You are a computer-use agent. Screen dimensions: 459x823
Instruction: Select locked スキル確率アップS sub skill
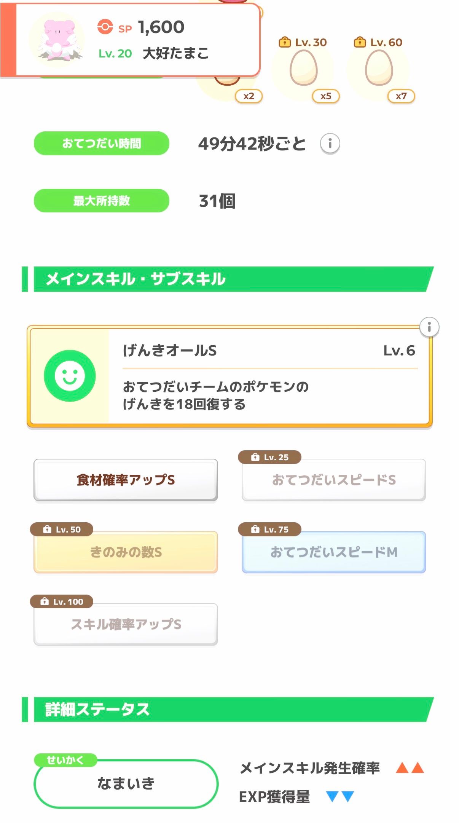click(126, 624)
